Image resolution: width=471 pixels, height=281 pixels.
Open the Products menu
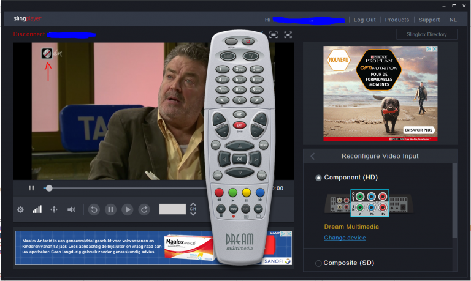pyautogui.click(x=397, y=20)
